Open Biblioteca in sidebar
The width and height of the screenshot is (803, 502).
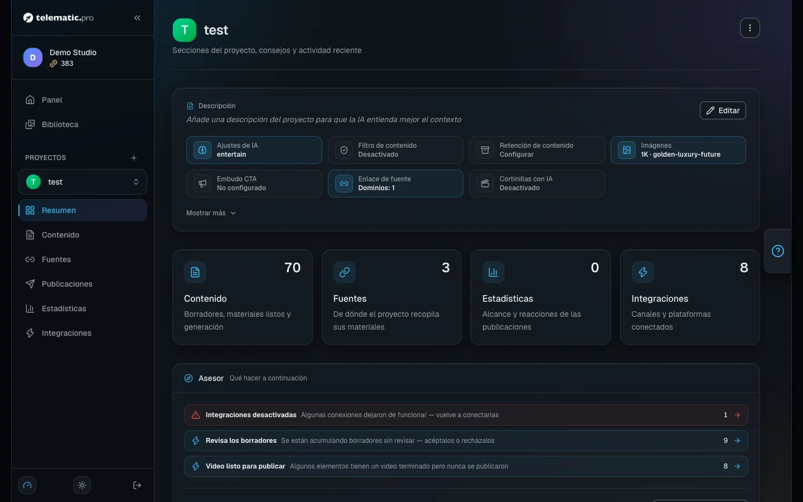(83, 124)
